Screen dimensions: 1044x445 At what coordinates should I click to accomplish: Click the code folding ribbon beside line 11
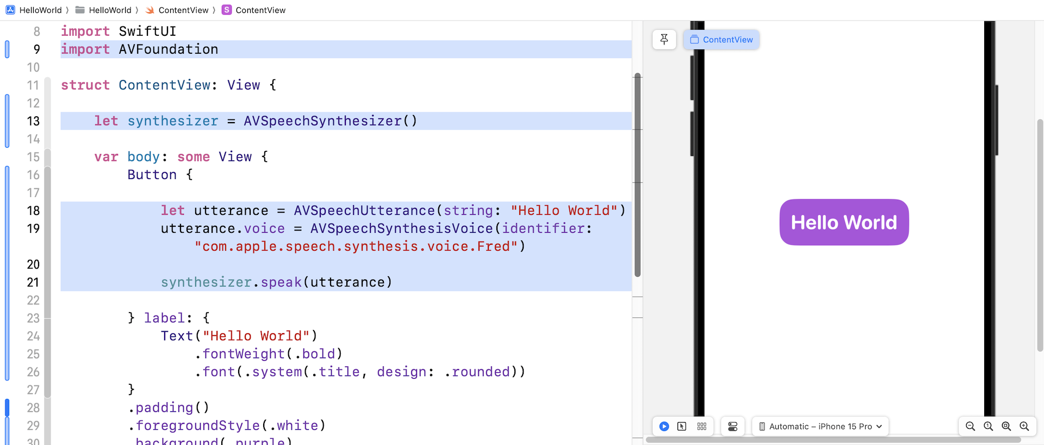point(48,85)
